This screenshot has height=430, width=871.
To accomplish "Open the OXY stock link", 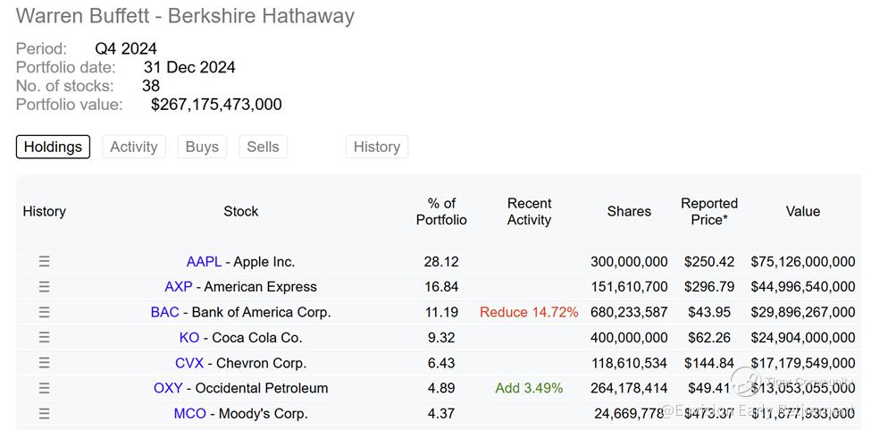I will [168, 388].
